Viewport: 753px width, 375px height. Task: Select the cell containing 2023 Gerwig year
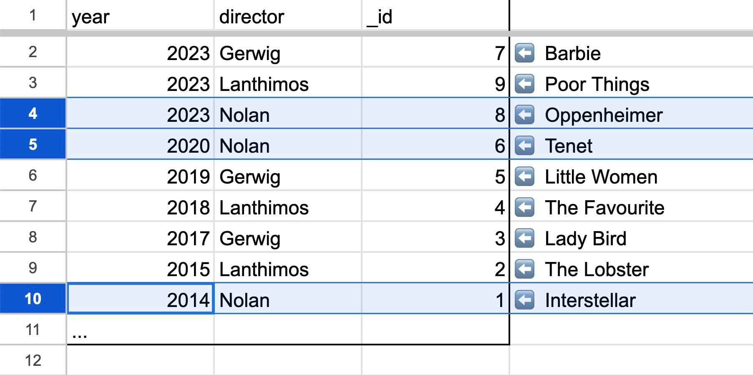(140, 53)
